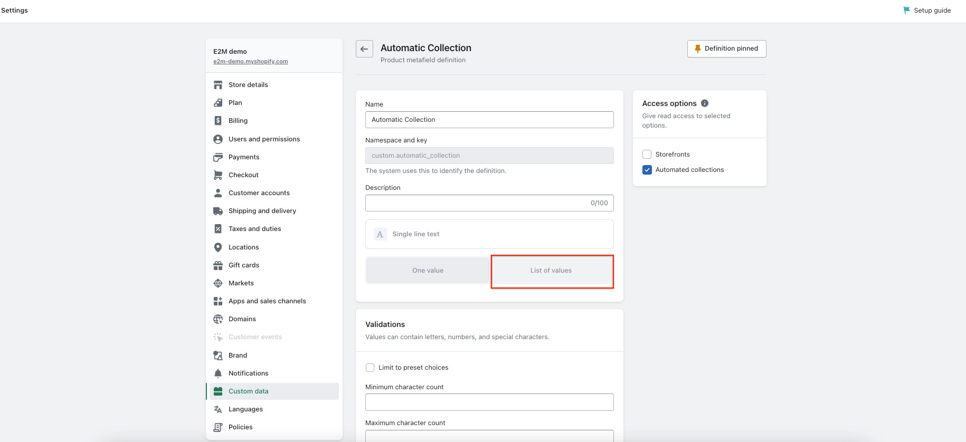The width and height of the screenshot is (966, 442).
Task: Click the Access options info icon
Action: click(705, 103)
